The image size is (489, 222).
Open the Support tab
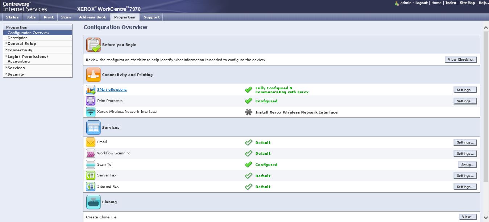pyautogui.click(x=152, y=17)
